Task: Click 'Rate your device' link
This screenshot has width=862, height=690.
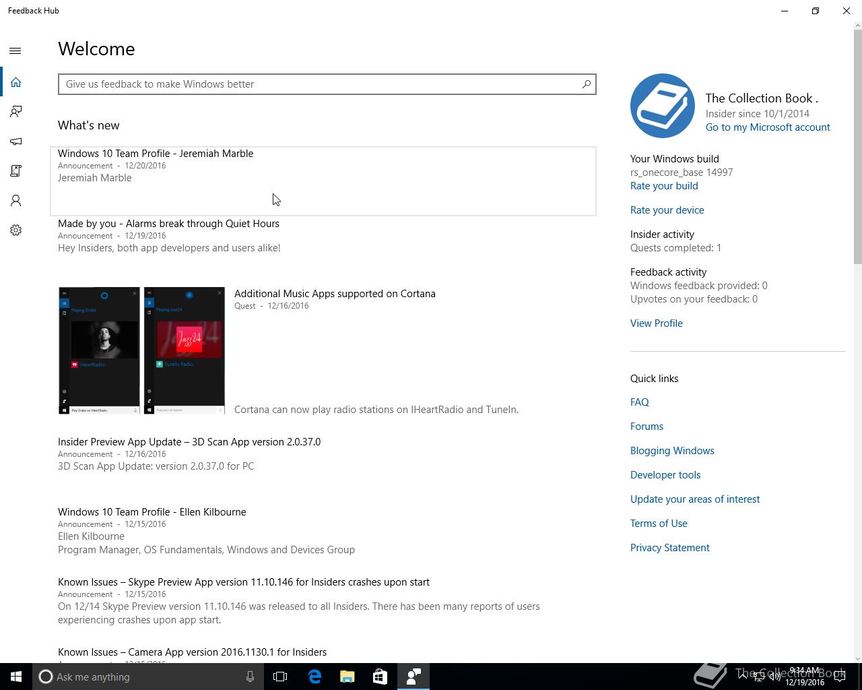Action: pos(667,210)
